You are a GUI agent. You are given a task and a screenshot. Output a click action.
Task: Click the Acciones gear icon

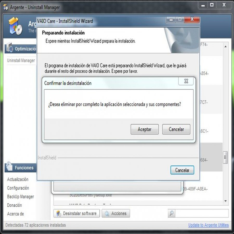pyautogui.click(x=107, y=214)
